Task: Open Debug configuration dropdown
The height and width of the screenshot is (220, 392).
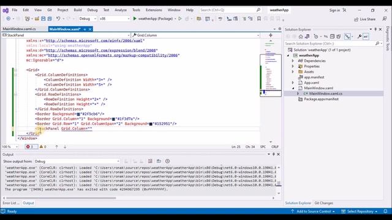Action: [88, 19]
